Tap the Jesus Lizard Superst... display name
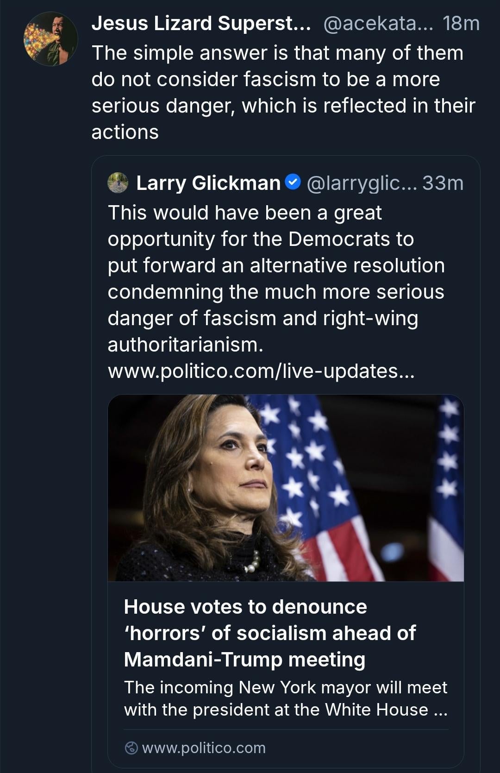 tap(201, 23)
